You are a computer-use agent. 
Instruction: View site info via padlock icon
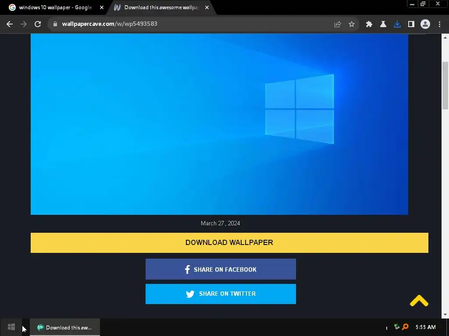(55, 24)
